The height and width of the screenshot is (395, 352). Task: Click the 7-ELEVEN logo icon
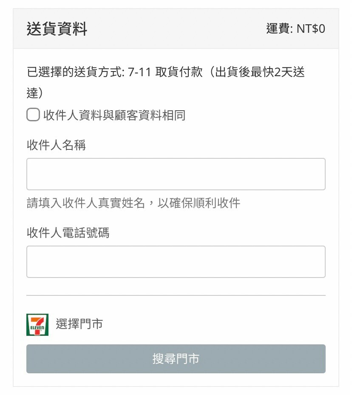(x=37, y=324)
